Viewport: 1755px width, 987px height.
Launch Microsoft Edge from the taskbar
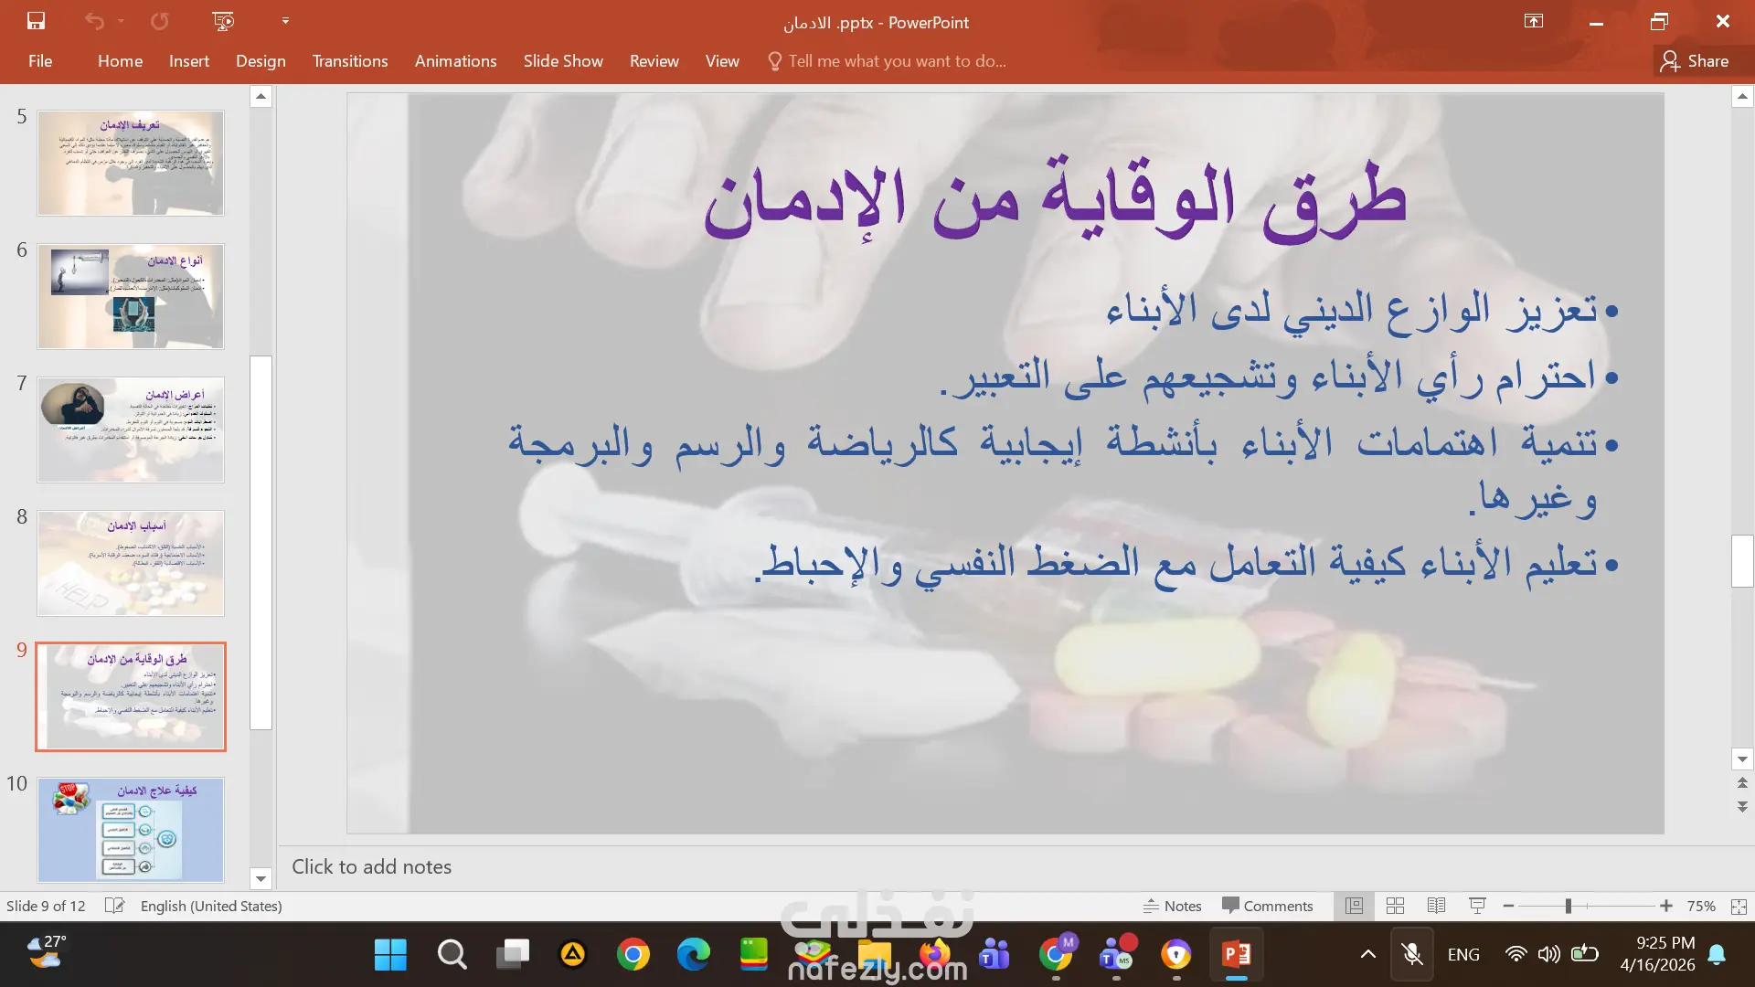(694, 955)
